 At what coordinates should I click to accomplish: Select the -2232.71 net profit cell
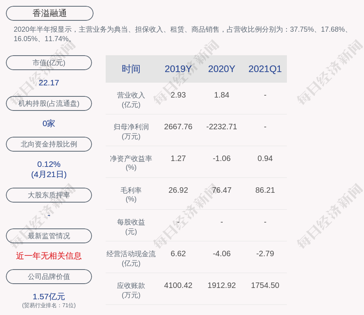tap(222, 127)
